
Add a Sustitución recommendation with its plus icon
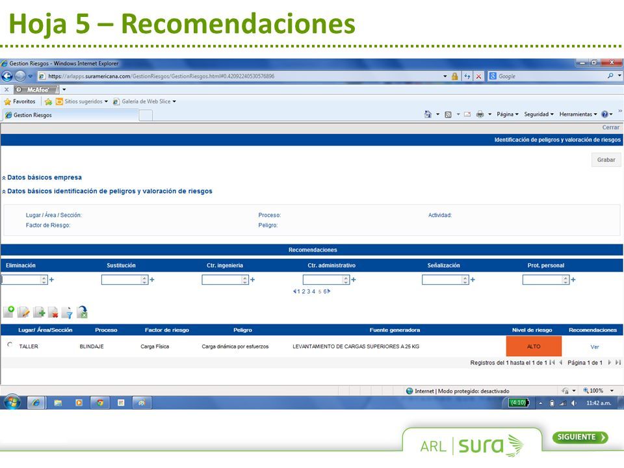[x=152, y=279]
